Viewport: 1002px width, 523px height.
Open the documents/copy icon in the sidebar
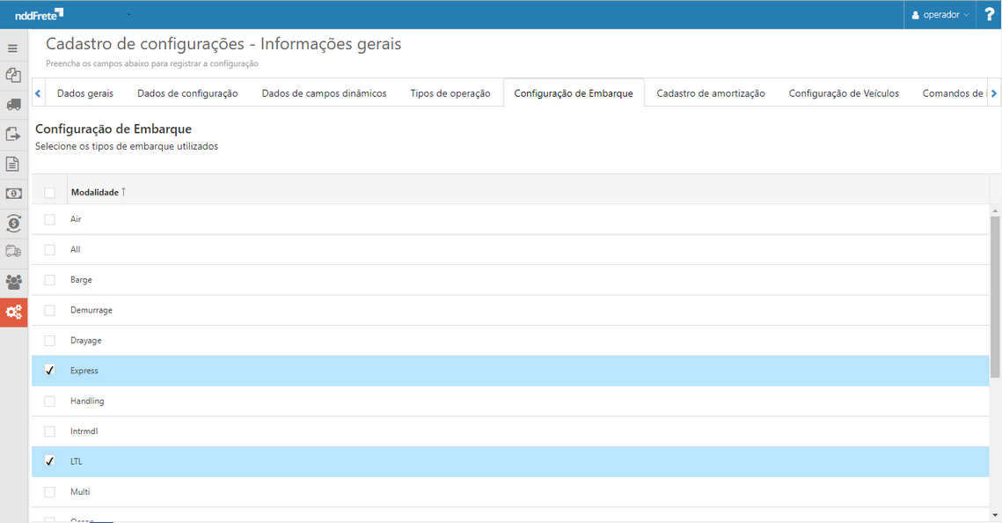pyautogui.click(x=13, y=76)
